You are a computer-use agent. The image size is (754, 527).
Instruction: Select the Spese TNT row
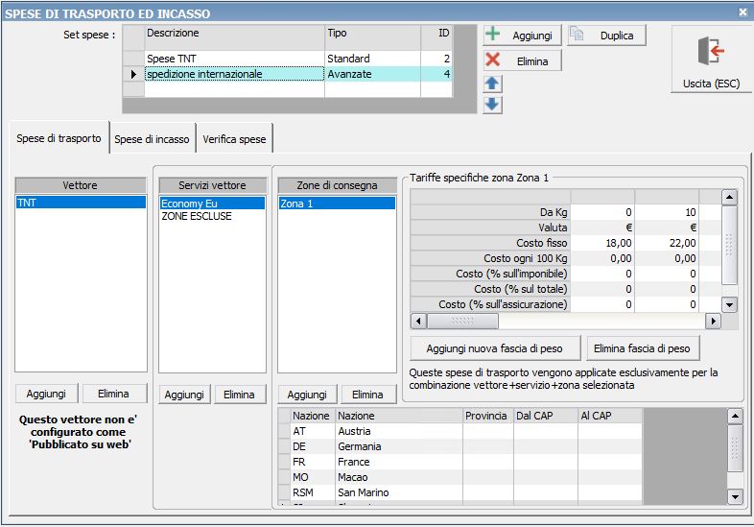pos(287,59)
